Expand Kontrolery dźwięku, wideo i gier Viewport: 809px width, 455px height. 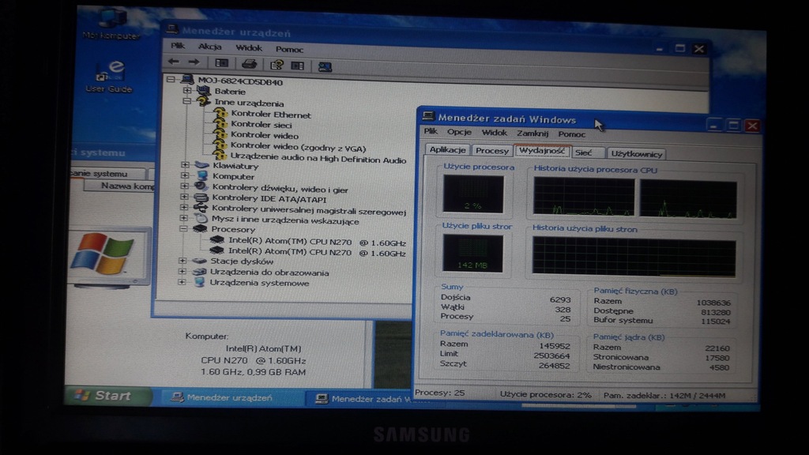pos(184,186)
